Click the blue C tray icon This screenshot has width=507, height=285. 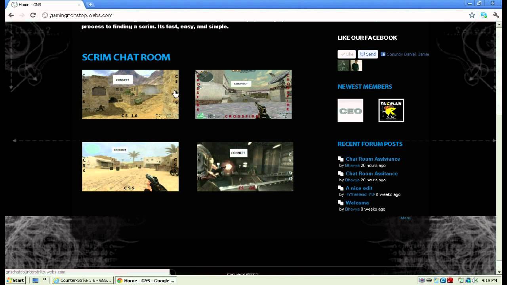[443, 280]
